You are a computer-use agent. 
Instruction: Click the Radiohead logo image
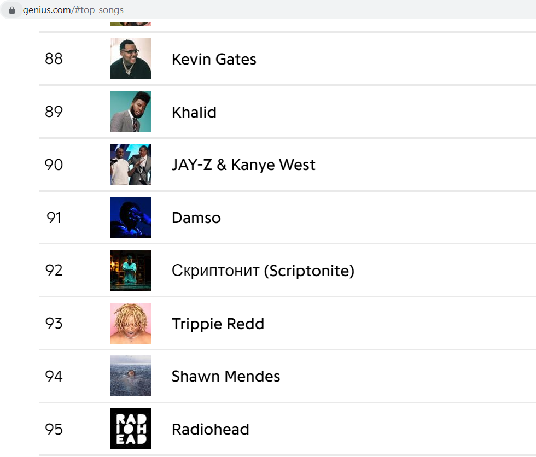click(x=130, y=429)
